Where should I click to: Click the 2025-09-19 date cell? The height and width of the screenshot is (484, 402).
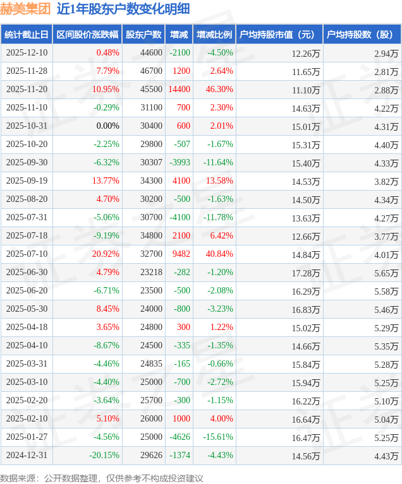(27, 181)
